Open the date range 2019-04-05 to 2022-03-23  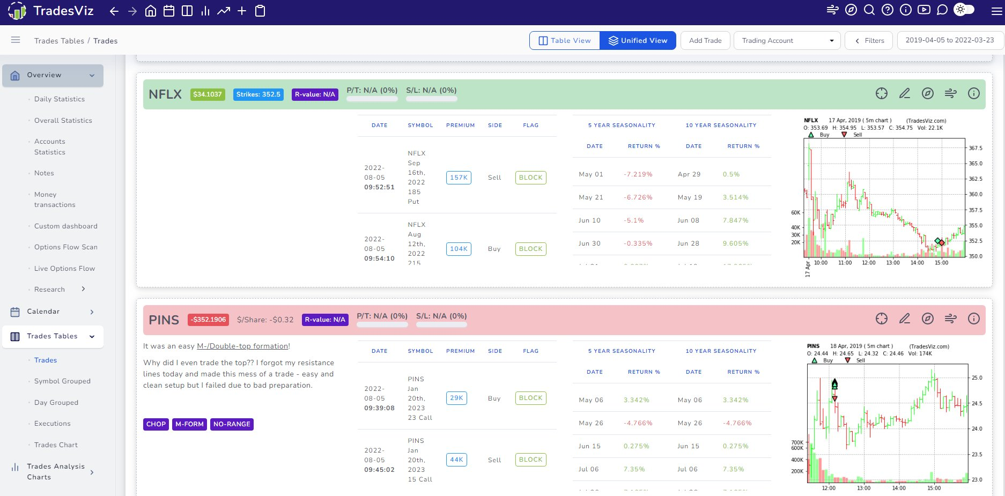point(950,40)
